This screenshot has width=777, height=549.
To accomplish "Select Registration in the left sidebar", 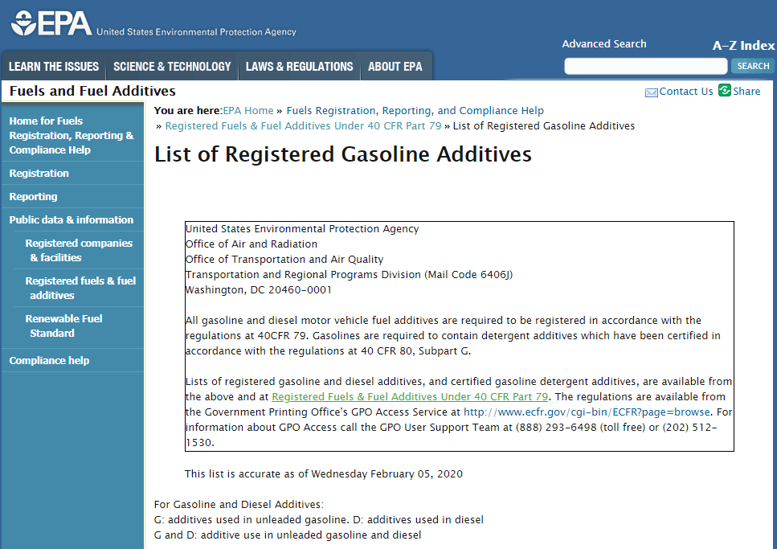I will pos(39,174).
